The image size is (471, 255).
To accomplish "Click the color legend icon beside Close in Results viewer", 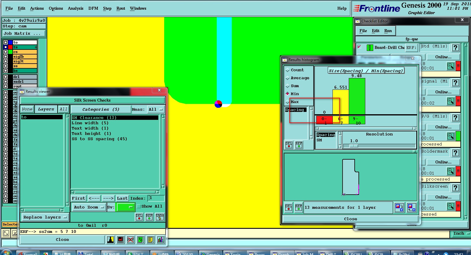I will [110, 240].
